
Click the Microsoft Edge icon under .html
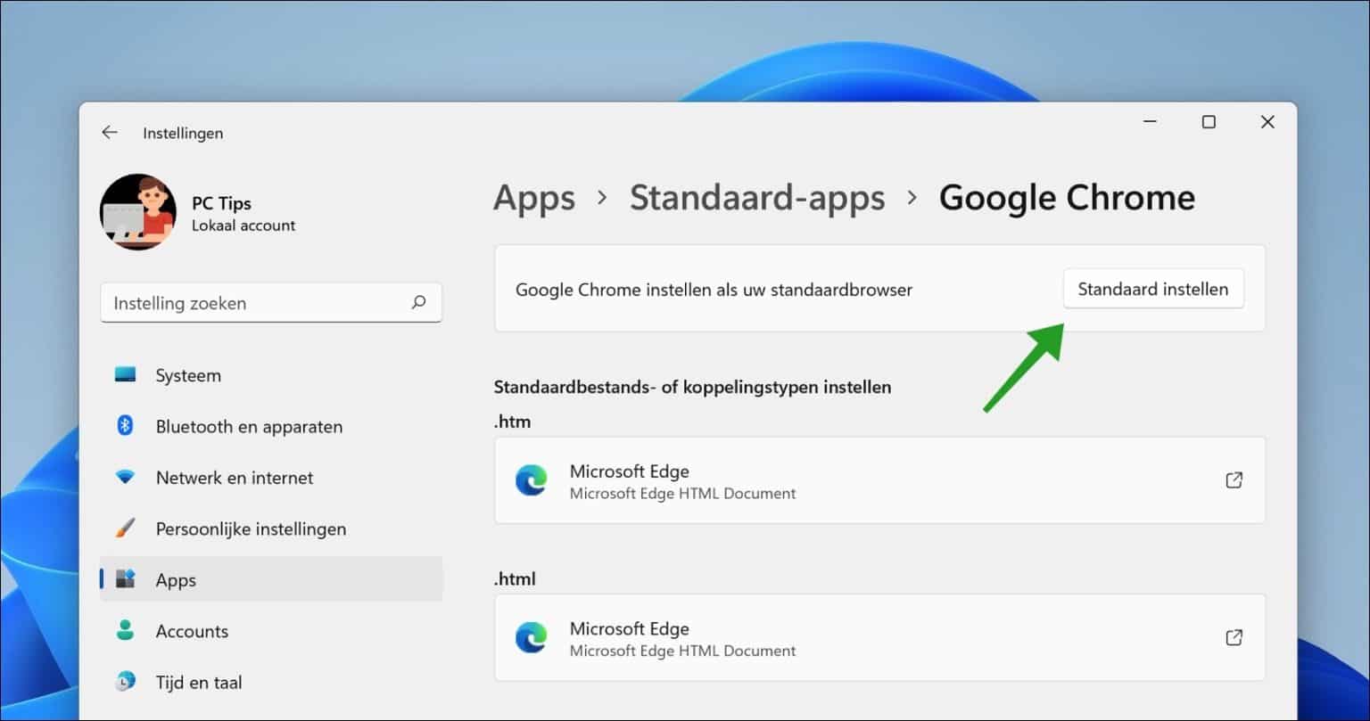[x=532, y=638]
